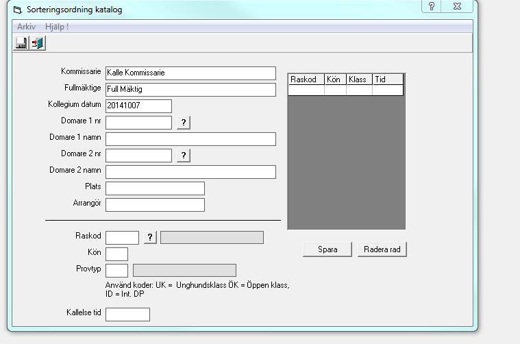Focus the Domare 1 namn field

[x=190, y=139]
